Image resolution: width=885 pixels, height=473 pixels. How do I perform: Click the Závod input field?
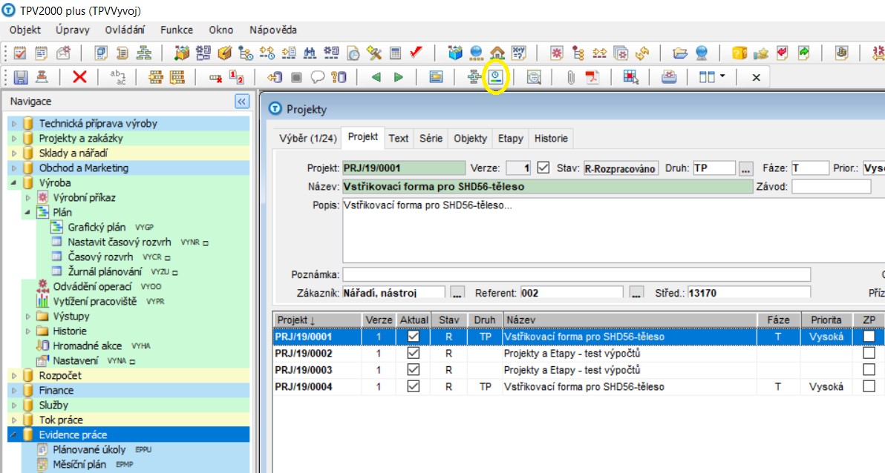tap(831, 187)
